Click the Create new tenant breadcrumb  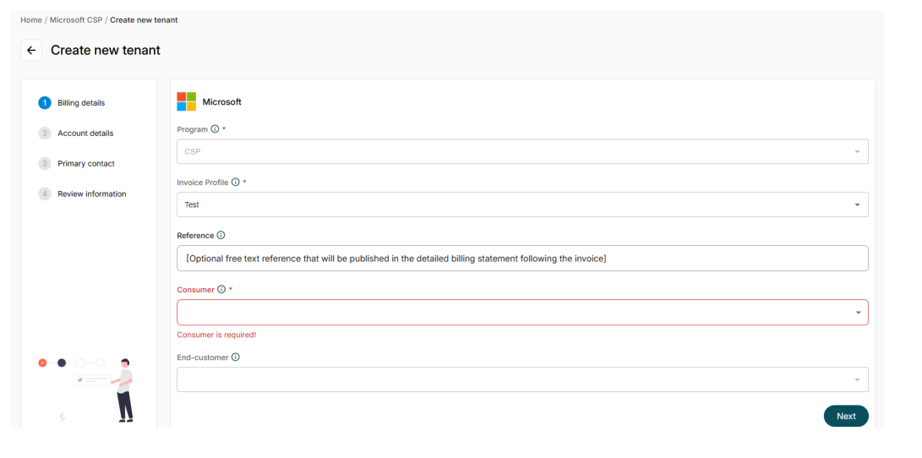pos(144,20)
